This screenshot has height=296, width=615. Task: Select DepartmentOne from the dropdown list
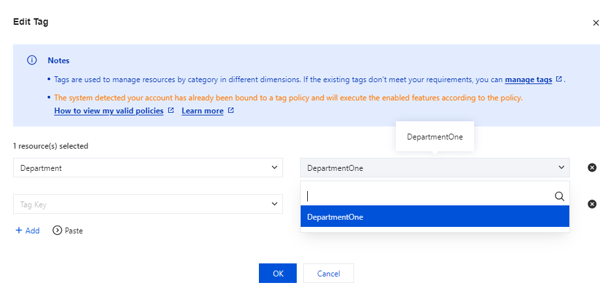434,217
